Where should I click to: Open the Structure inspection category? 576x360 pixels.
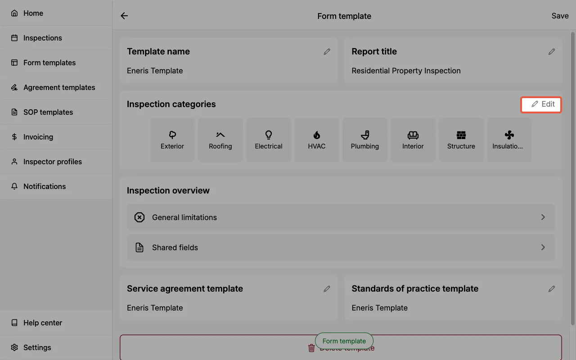tap(461, 139)
